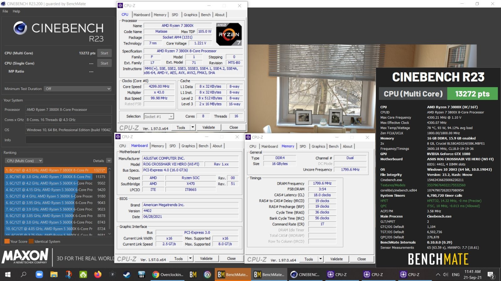Open the volume speaker tray icon
The height and width of the screenshot is (281, 501).
446,274
